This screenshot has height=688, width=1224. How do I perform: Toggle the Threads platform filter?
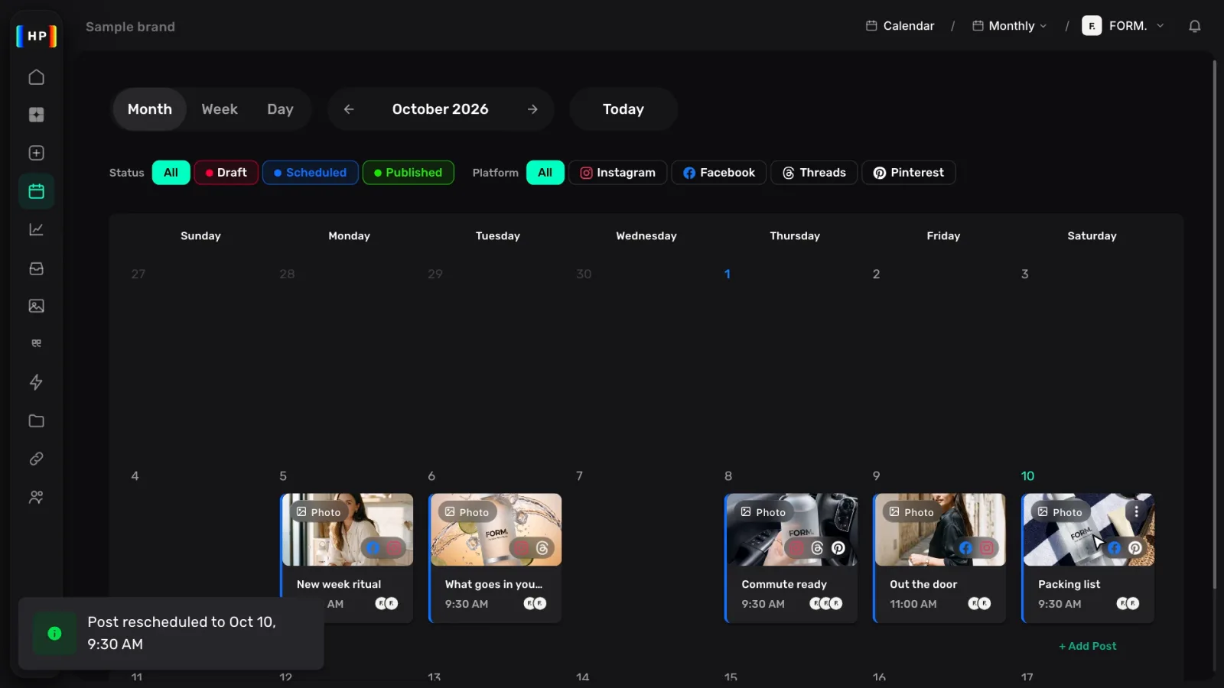(x=814, y=173)
